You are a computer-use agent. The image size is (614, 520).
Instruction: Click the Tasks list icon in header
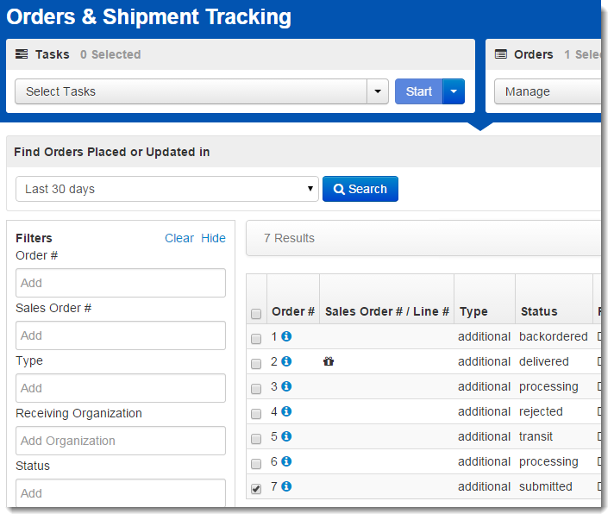(x=22, y=54)
